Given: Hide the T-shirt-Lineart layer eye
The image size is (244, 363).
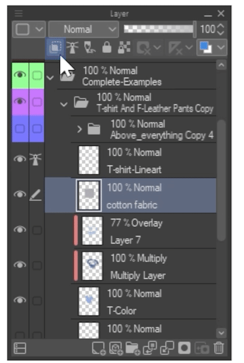Looking at the screenshot, I should pos(20,159).
